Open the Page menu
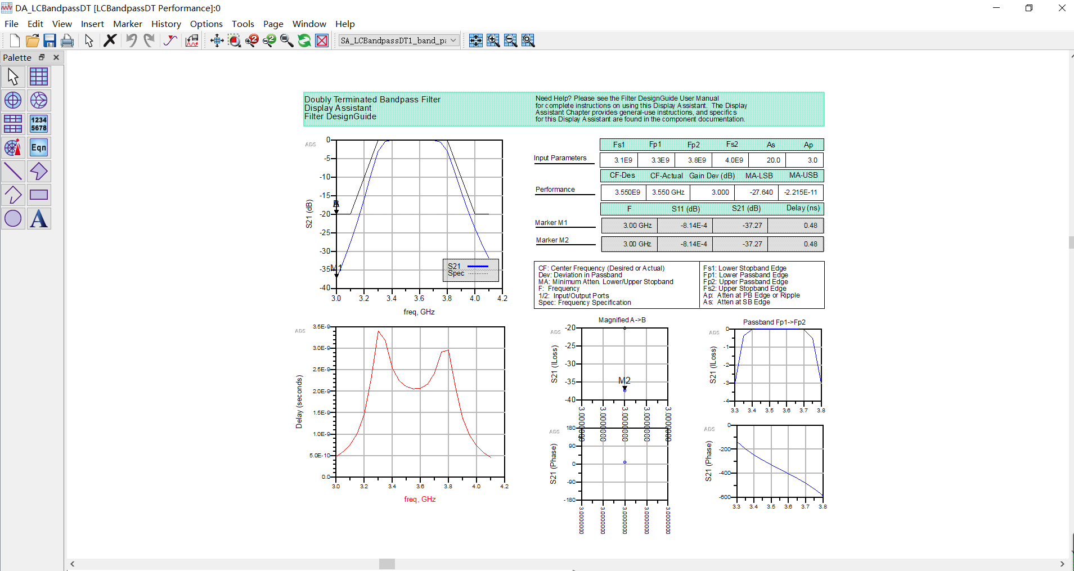This screenshot has width=1074, height=571. (273, 24)
